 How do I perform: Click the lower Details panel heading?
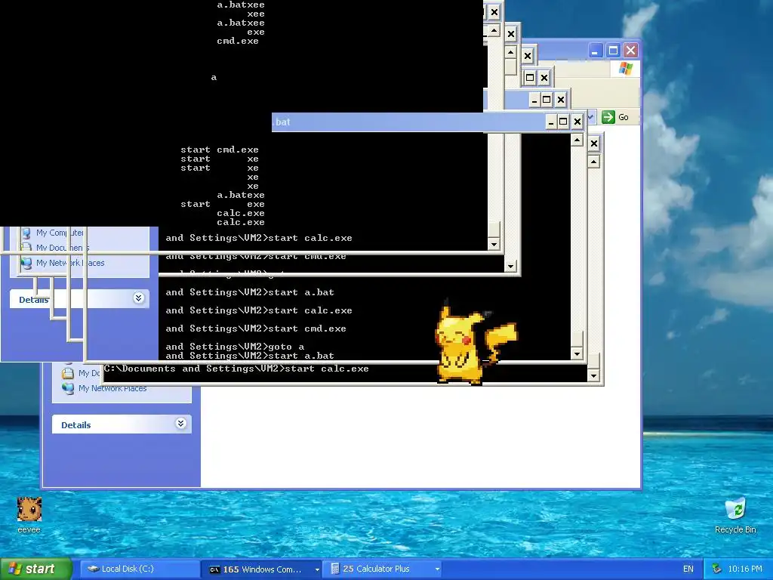[x=76, y=425]
